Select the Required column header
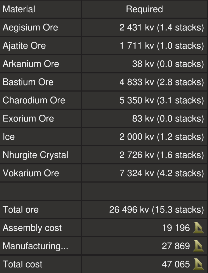 pyautogui.click(x=144, y=9)
